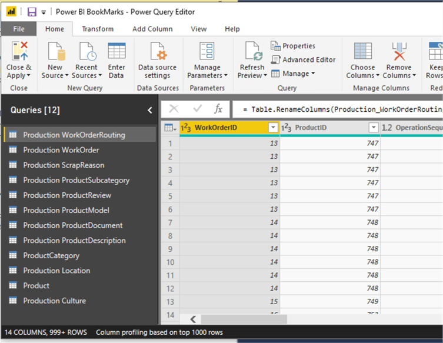Open the Advanced Editor
The image size is (443, 343).
pos(303,59)
